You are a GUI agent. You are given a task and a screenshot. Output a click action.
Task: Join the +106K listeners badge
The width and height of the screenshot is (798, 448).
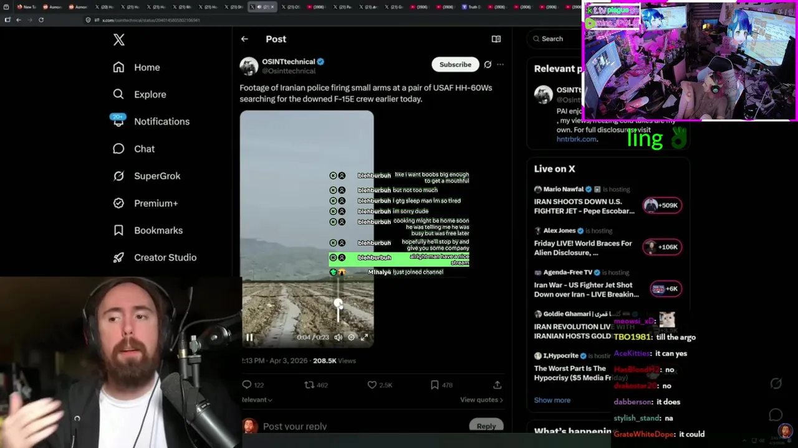point(662,247)
